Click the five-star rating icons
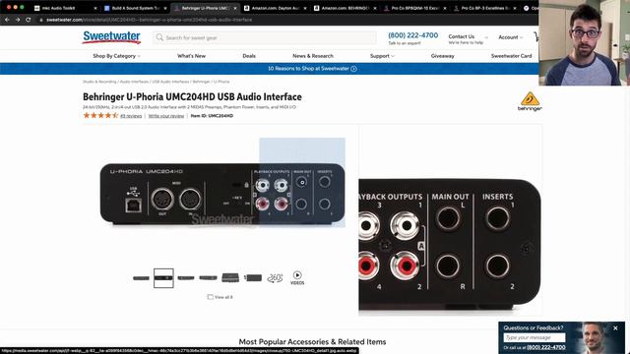The width and height of the screenshot is (630, 354). (x=100, y=116)
